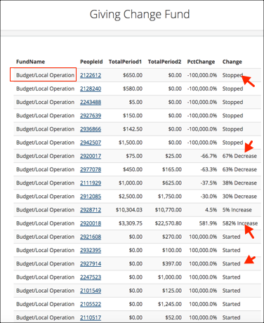264x323 pixels.
Task: Click the TotalPeriod1 column header
Action: click(125, 62)
